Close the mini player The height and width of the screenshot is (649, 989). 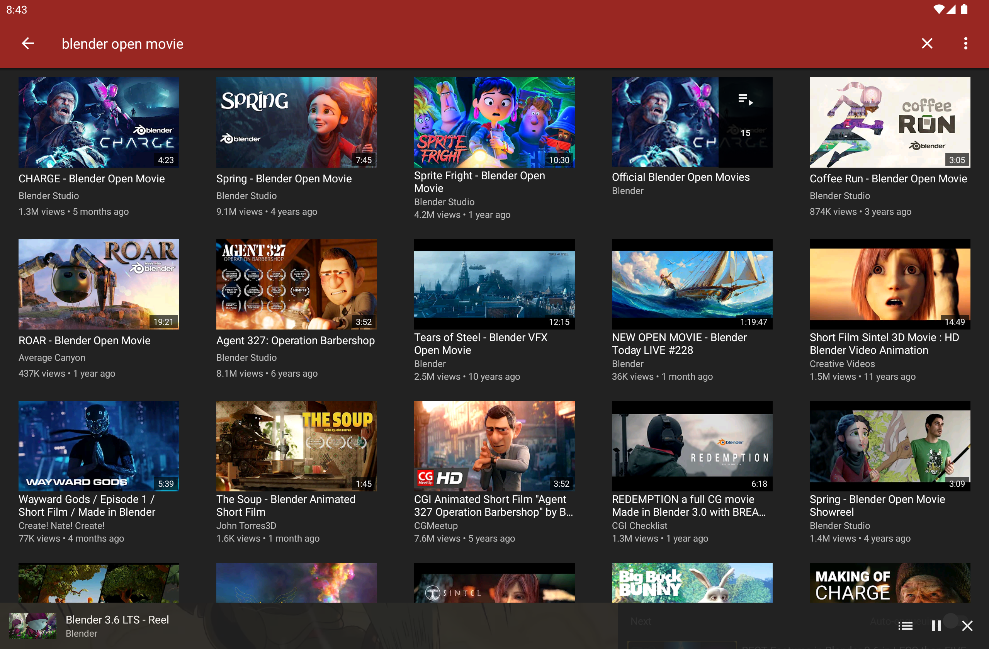(967, 625)
